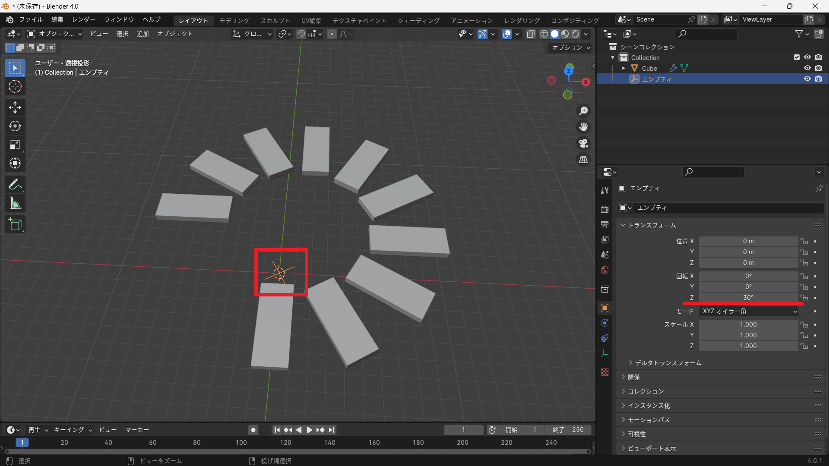Select the Rotate tool in left toolbar
The image size is (829, 466).
15,126
